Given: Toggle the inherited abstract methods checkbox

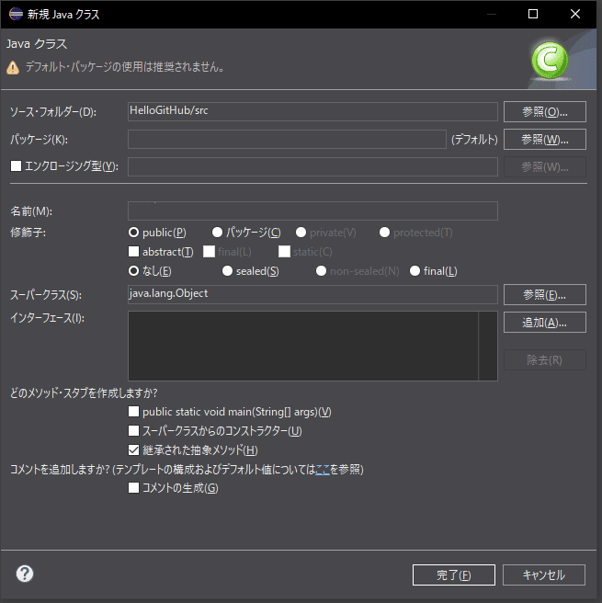Looking at the screenshot, I should pos(134,450).
